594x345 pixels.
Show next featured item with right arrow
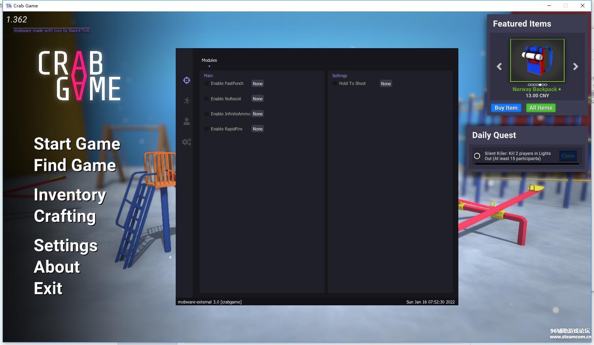coord(576,67)
